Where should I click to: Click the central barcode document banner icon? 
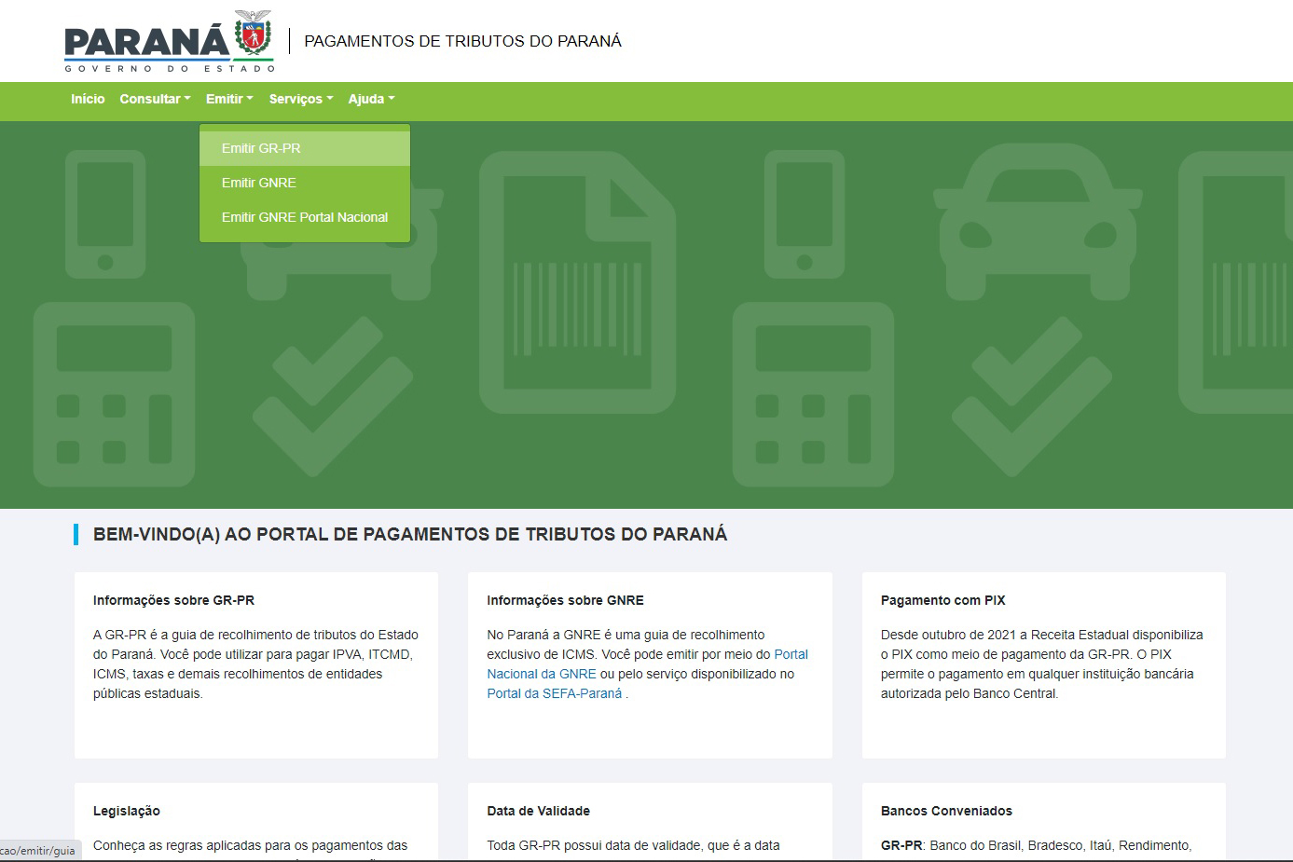pyautogui.click(x=576, y=282)
